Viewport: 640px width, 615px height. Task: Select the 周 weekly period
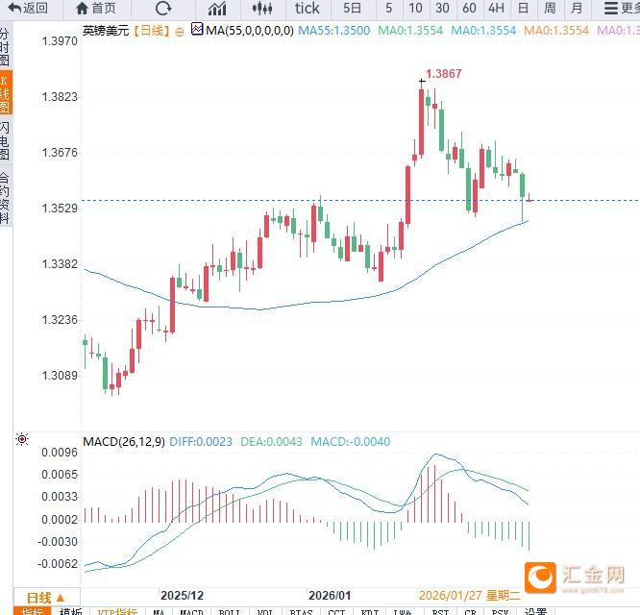click(550, 8)
